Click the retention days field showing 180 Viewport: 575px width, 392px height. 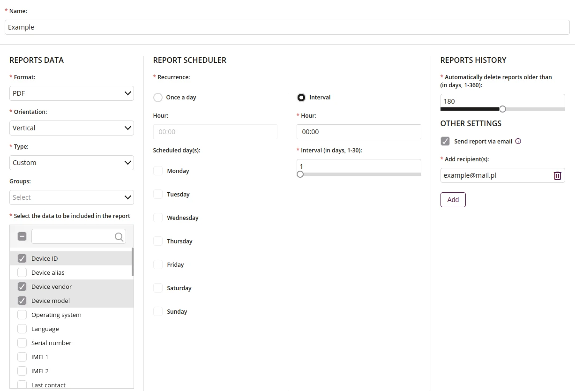pyautogui.click(x=503, y=101)
